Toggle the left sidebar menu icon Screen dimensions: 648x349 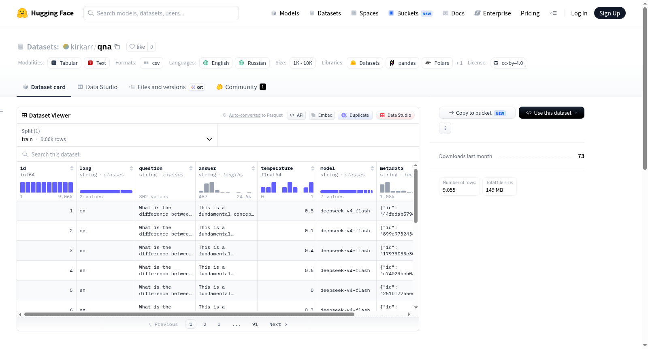2,111
